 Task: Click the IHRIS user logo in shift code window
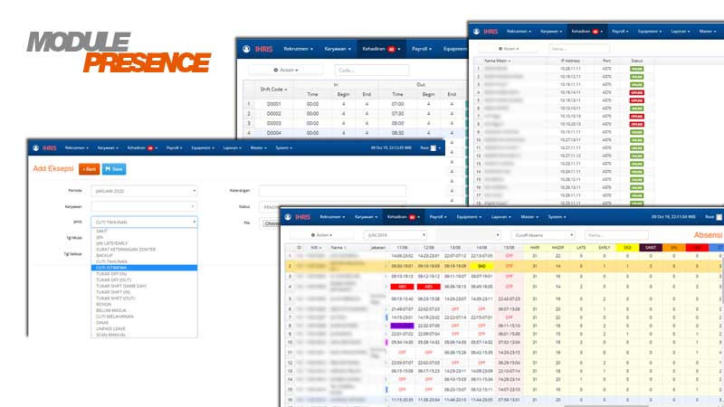click(x=246, y=49)
